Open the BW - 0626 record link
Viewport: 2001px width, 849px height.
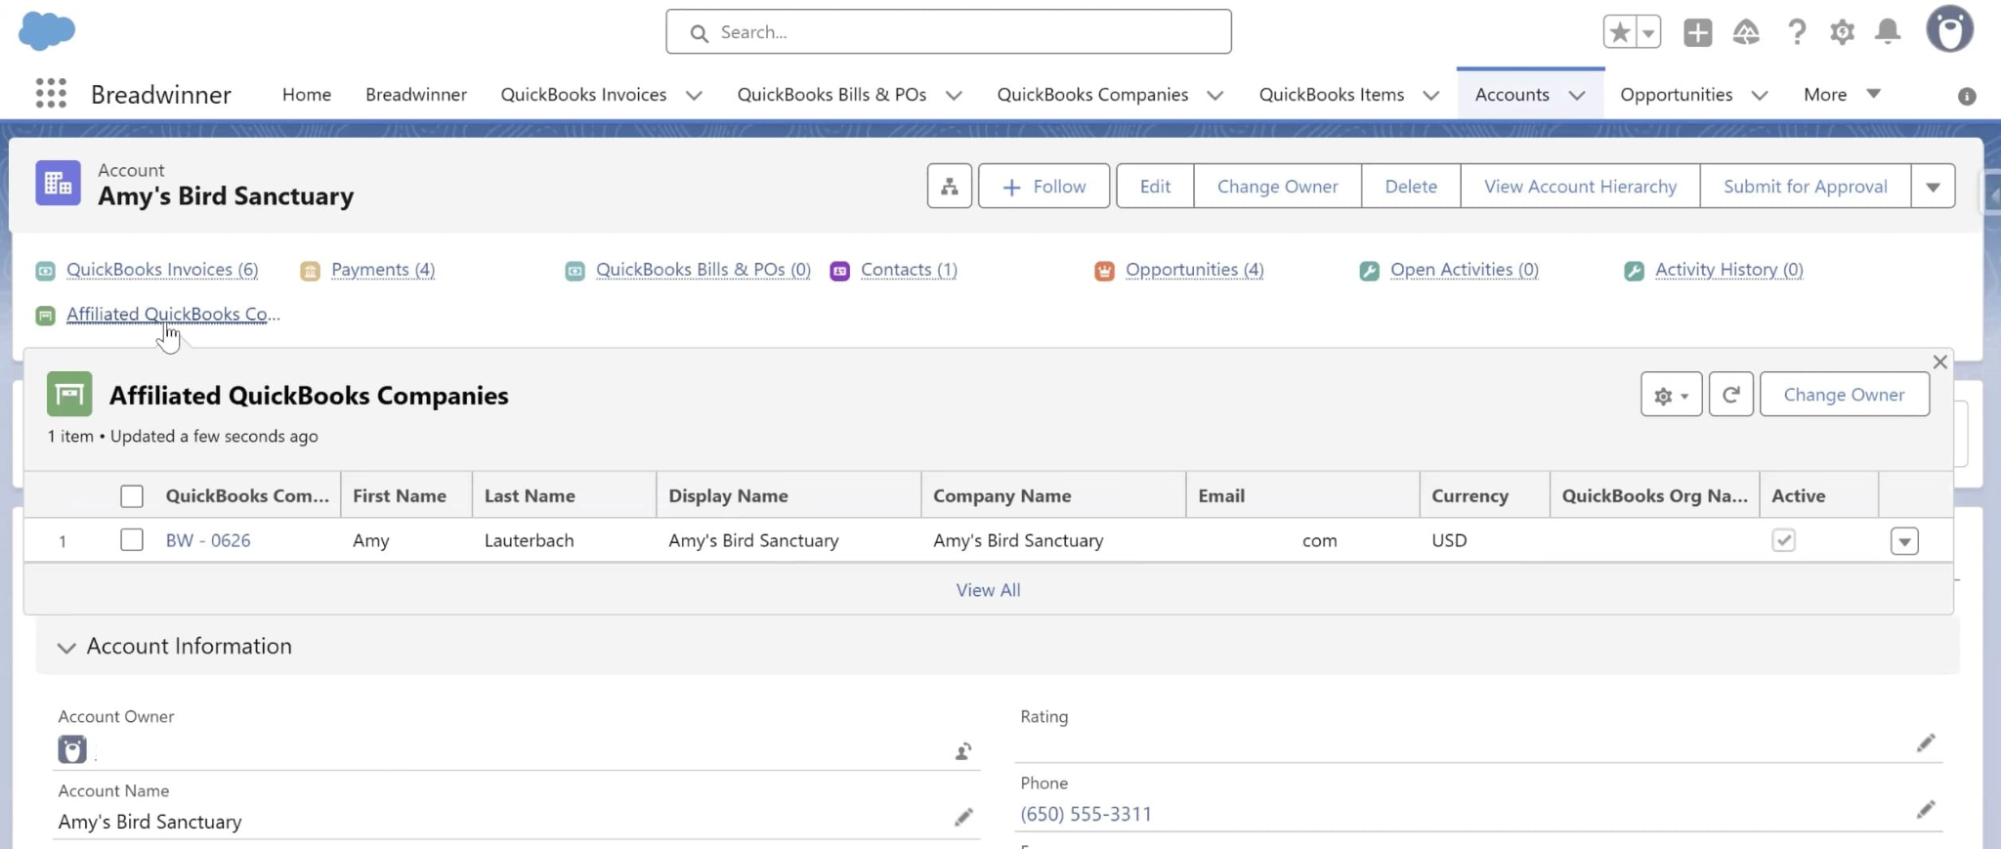coord(208,540)
